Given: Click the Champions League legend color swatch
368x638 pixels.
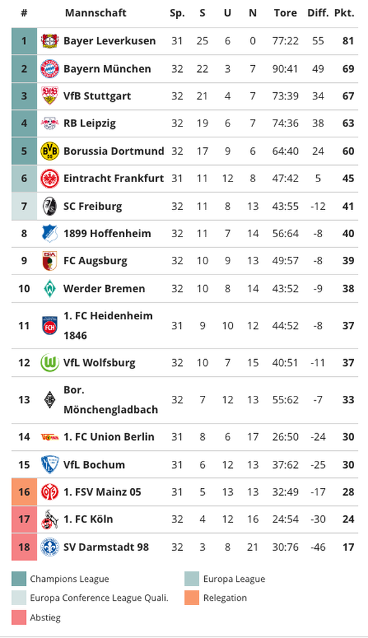Looking at the screenshot, I should [19, 579].
